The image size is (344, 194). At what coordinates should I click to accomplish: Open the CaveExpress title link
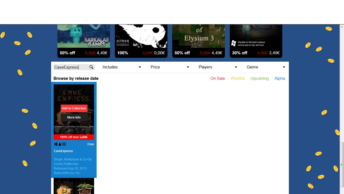tap(63, 151)
